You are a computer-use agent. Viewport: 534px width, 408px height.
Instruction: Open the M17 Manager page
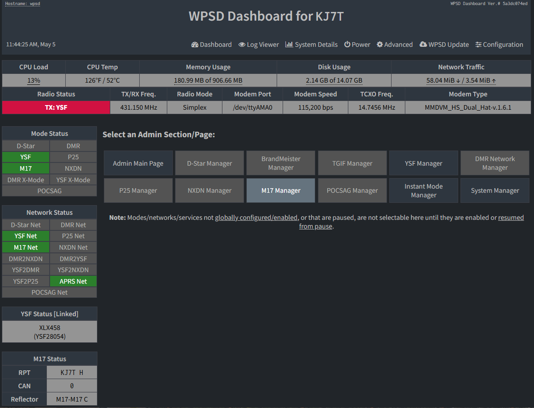pos(281,190)
